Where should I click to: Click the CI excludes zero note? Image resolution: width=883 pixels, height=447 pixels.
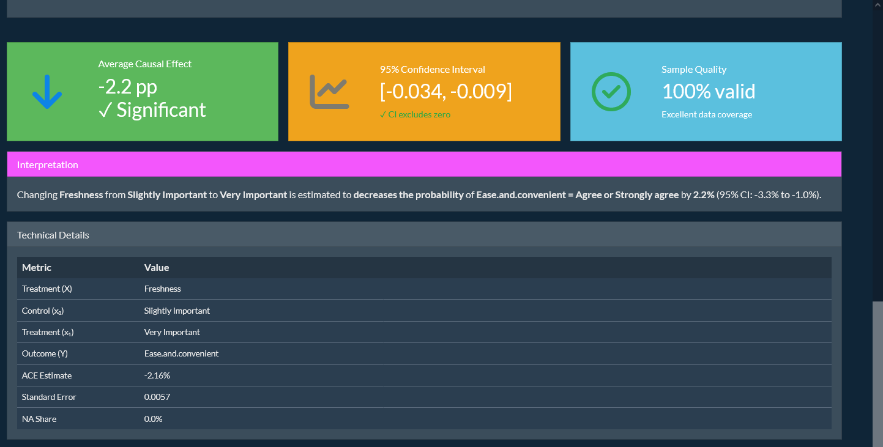tap(415, 114)
